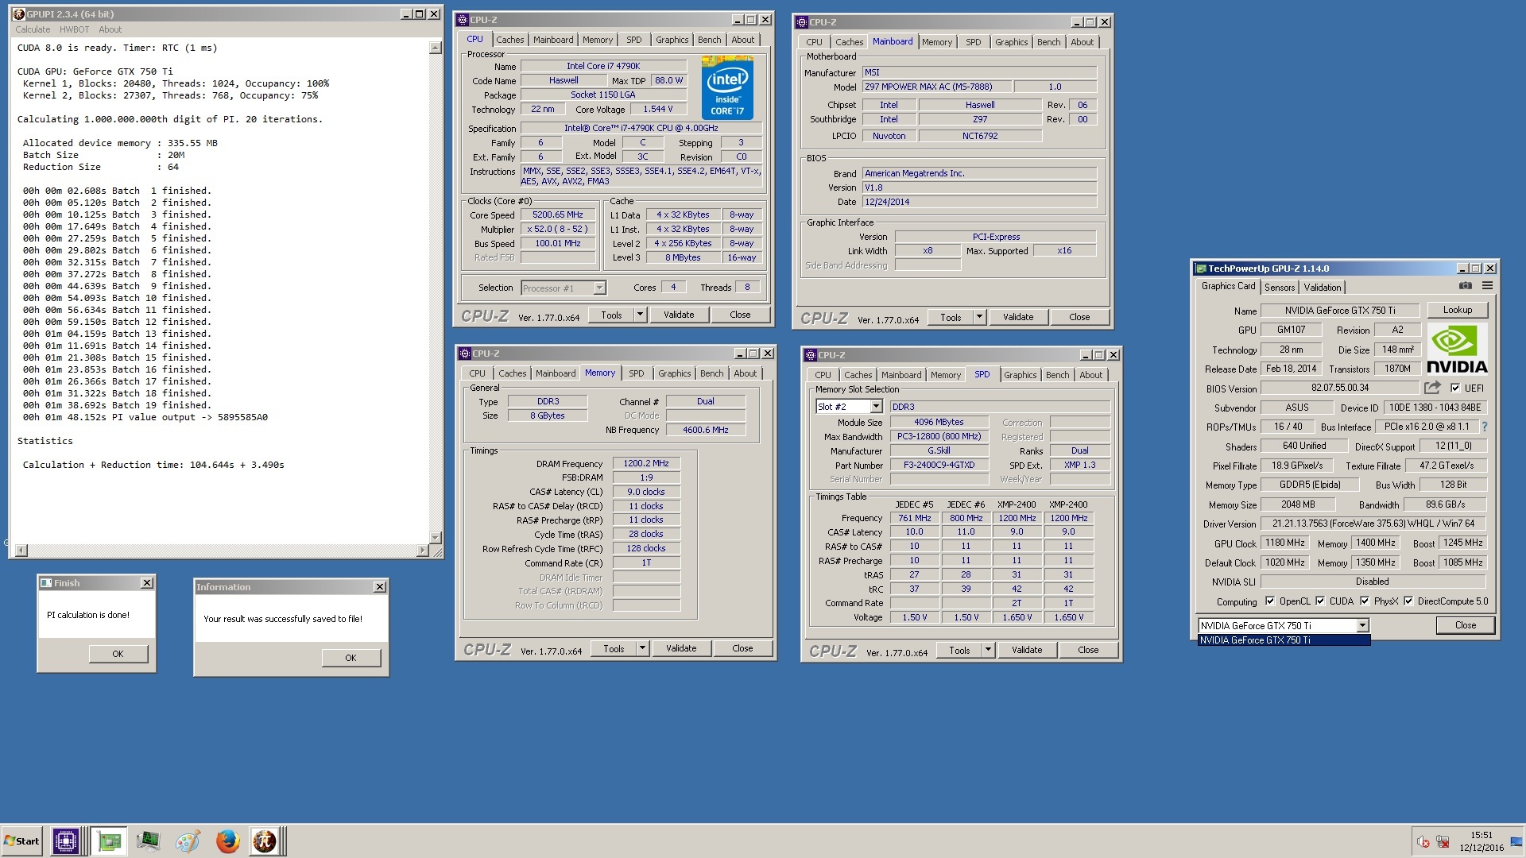
Task: Expand Tools arrow in CPU-Z CPU window
Action: (640, 315)
